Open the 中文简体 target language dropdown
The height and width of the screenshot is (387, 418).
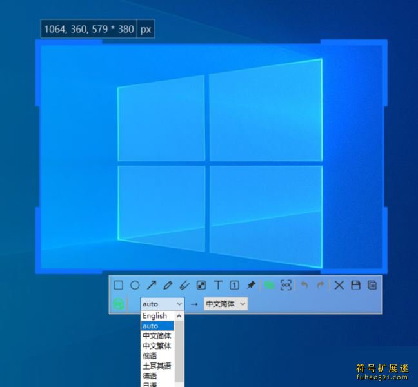(x=226, y=304)
